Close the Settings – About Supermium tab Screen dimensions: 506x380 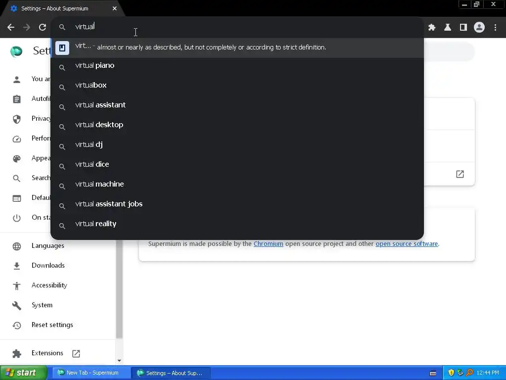(x=115, y=8)
